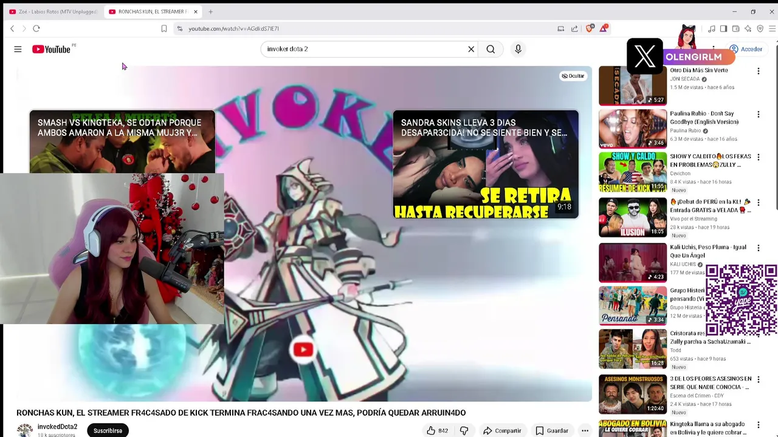
Task: Click the Acceder sign-in button
Action: coord(746,49)
